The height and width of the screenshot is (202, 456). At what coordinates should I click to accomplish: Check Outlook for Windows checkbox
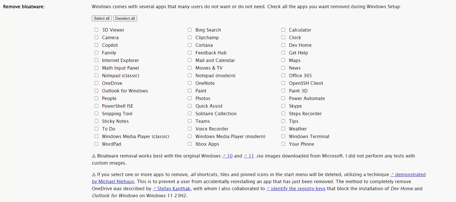(x=96, y=90)
